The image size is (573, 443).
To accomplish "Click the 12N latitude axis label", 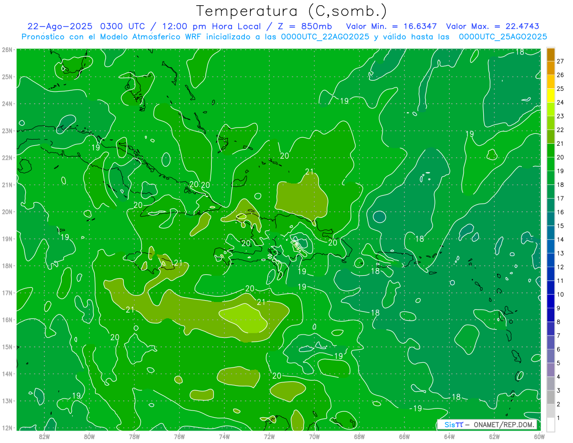I will [7, 428].
